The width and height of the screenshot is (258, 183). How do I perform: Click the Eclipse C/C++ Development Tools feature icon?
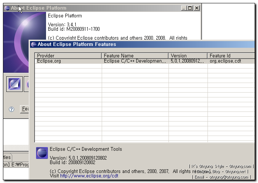(42, 153)
